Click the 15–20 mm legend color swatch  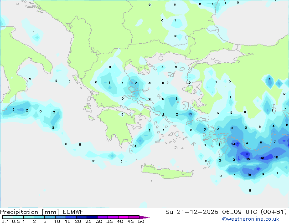click(x=71, y=217)
